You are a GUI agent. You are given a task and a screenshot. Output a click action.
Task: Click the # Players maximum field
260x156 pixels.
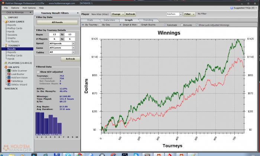[x=70, y=39]
